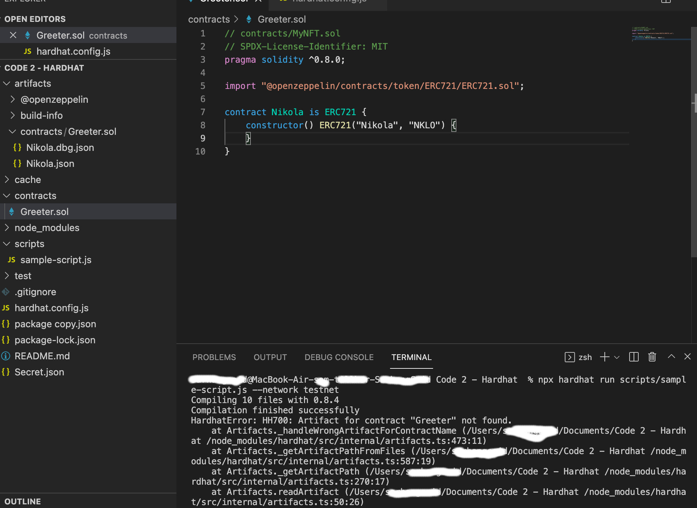Viewport: 697px width, 508px height.
Task: Select the TERMINAL tab
Action: pyautogui.click(x=411, y=357)
